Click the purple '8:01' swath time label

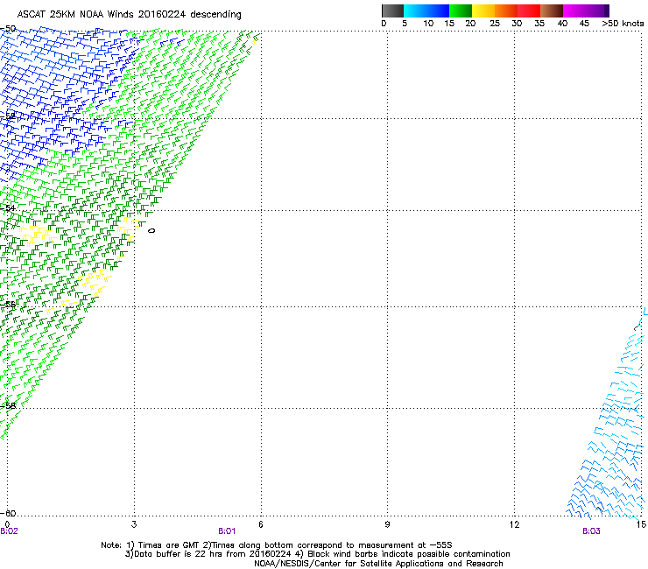[227, 531]
